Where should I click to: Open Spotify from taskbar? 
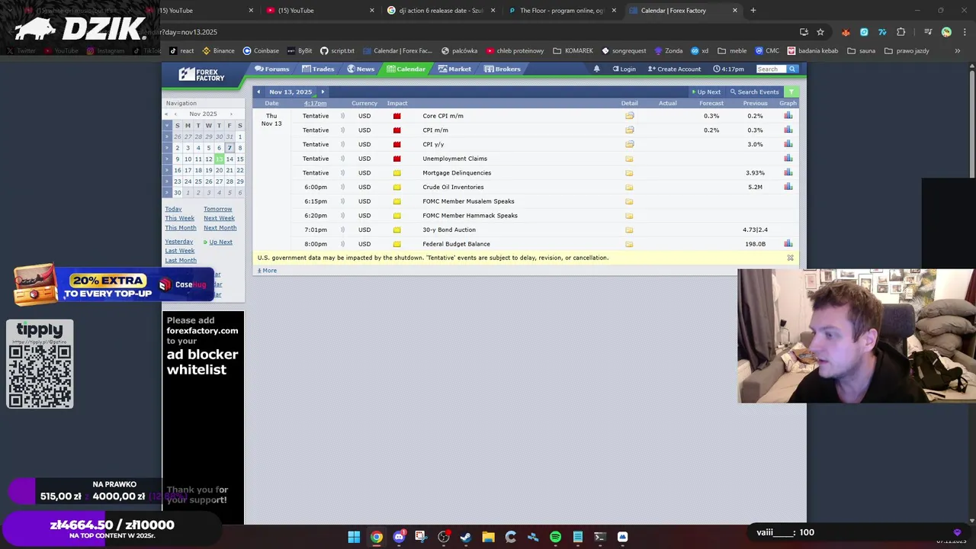coord(555,537)
